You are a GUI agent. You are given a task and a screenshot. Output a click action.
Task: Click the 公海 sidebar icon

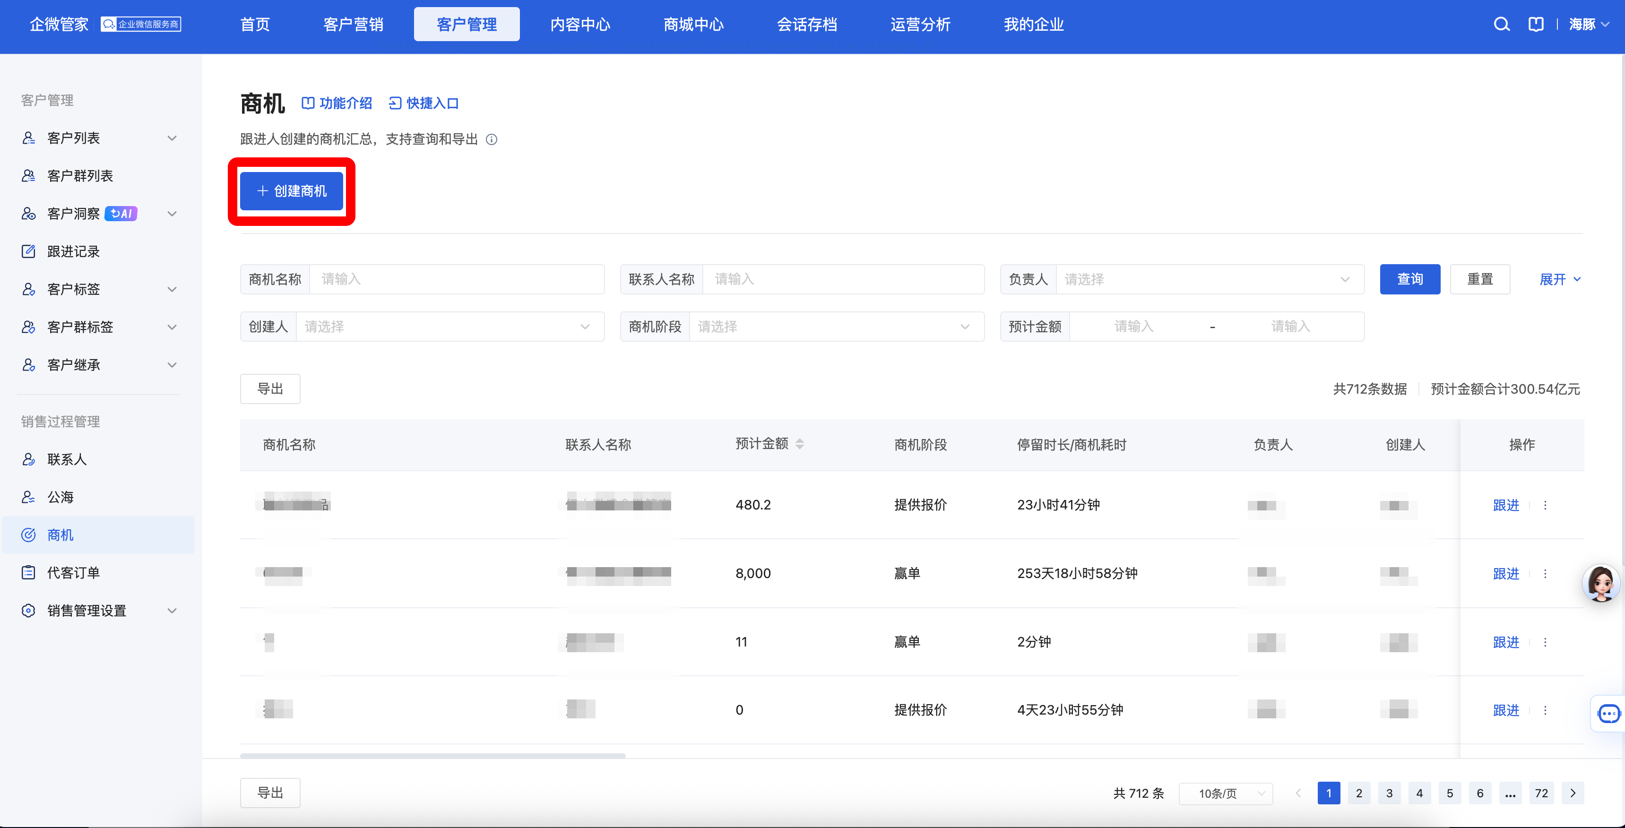(x=28, y=498)
